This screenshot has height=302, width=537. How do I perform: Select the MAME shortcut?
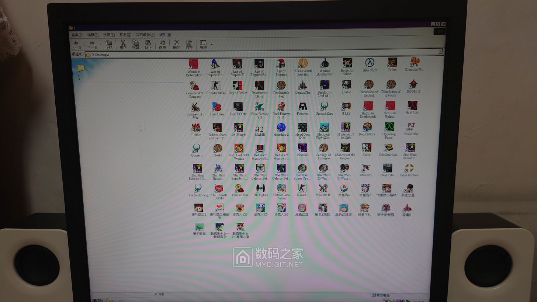[260, 130]
